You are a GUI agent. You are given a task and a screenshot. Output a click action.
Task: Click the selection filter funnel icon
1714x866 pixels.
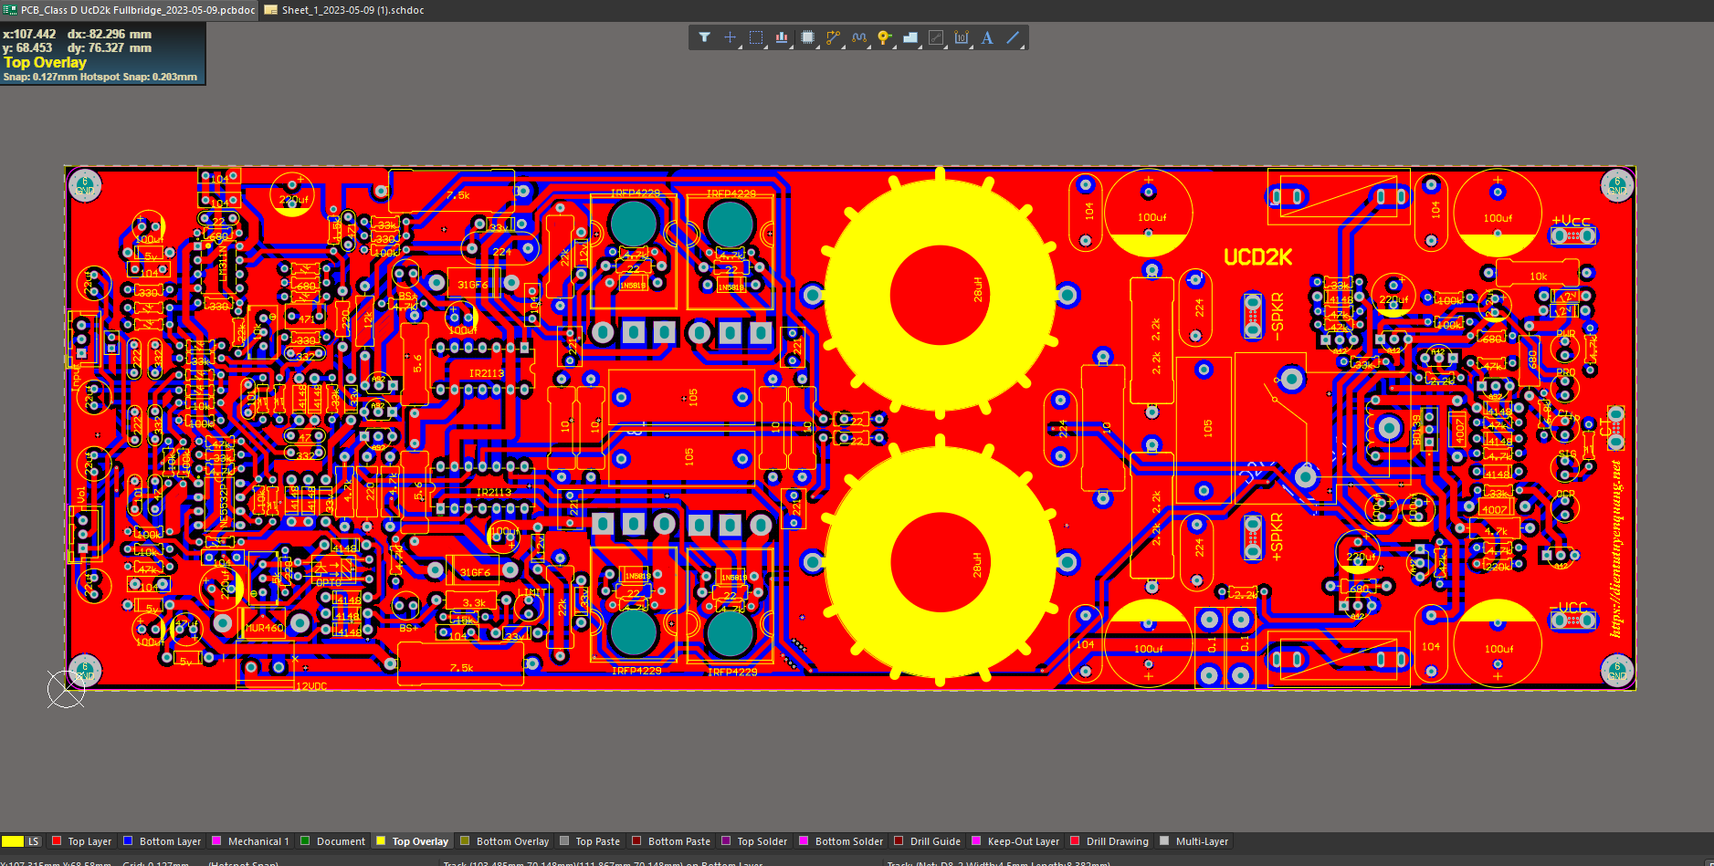704,37
